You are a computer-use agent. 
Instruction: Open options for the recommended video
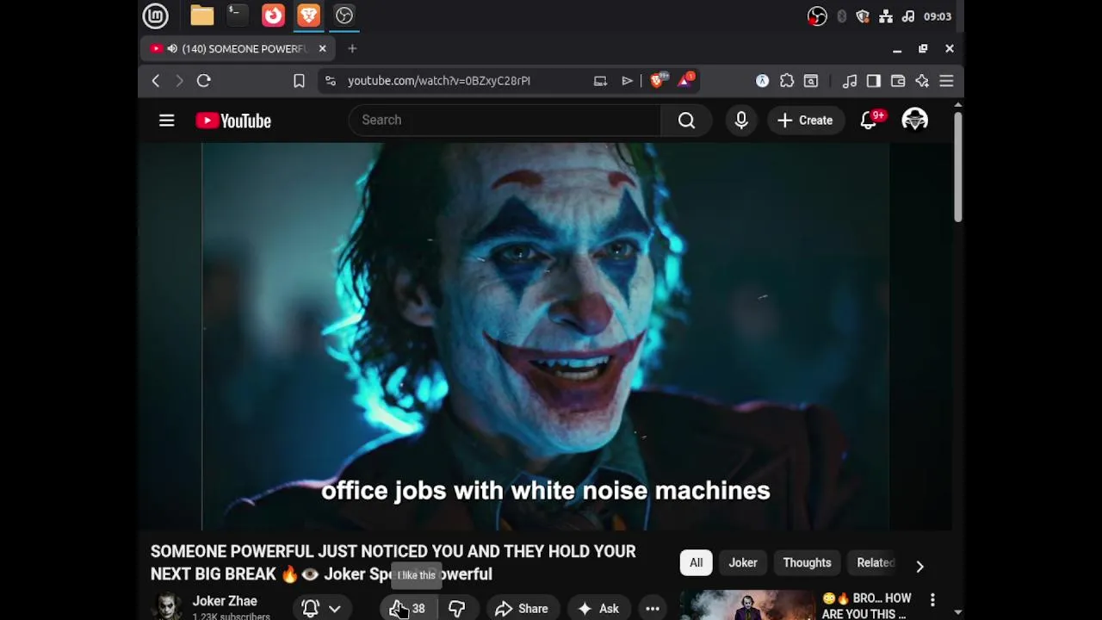pyautogui.click(x=932, y=599)
